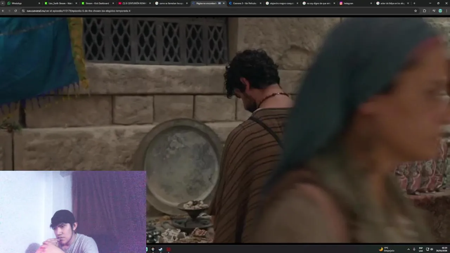The height and width of the screenshot is (253, 450).
Task: Close the WhatsApp tab
Action: coord(39,3)
